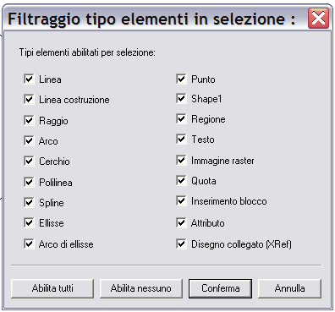The image size is (335, 312).
Task: Uncheck Immagine raster option
Action: tap(181, 160)
